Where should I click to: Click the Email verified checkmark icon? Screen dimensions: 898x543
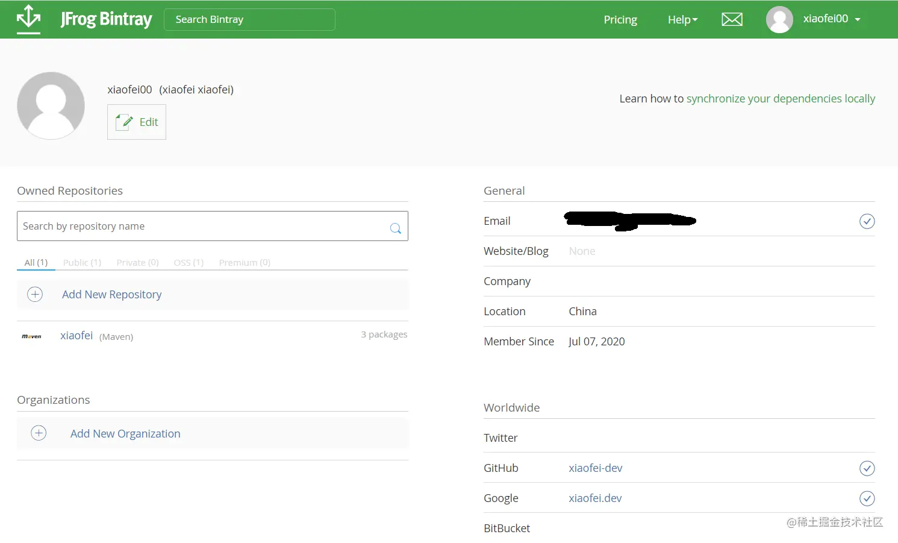pyautogui.click(x=867, y=221)
